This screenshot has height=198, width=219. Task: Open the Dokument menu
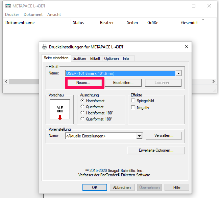click(33, 15)
